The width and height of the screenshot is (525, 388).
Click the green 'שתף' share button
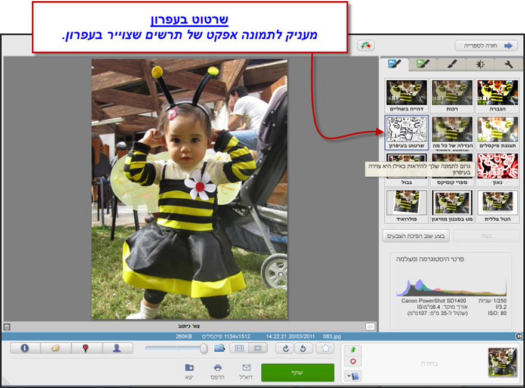(297, 372)
